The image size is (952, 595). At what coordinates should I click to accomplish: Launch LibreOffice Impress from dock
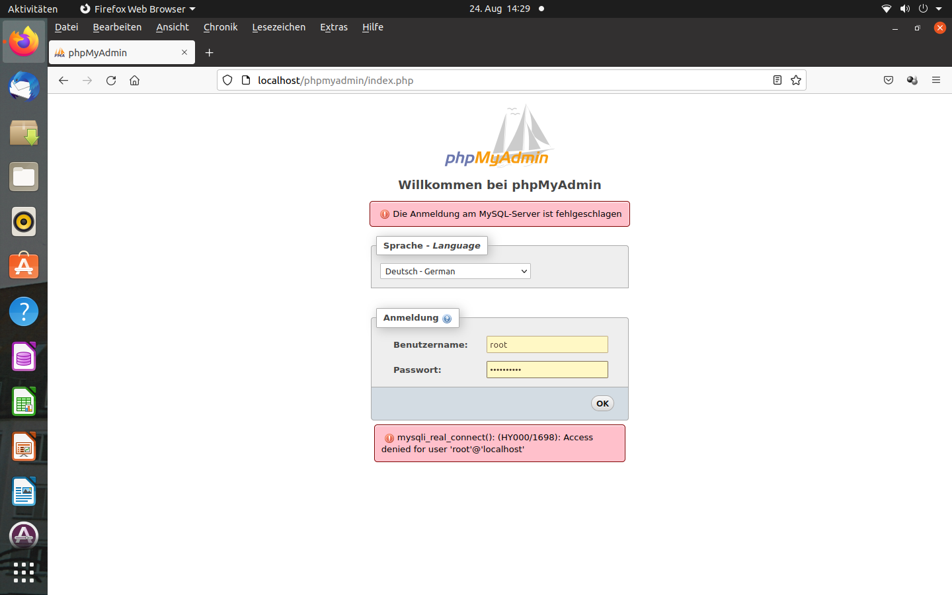[x=24, y=446]
